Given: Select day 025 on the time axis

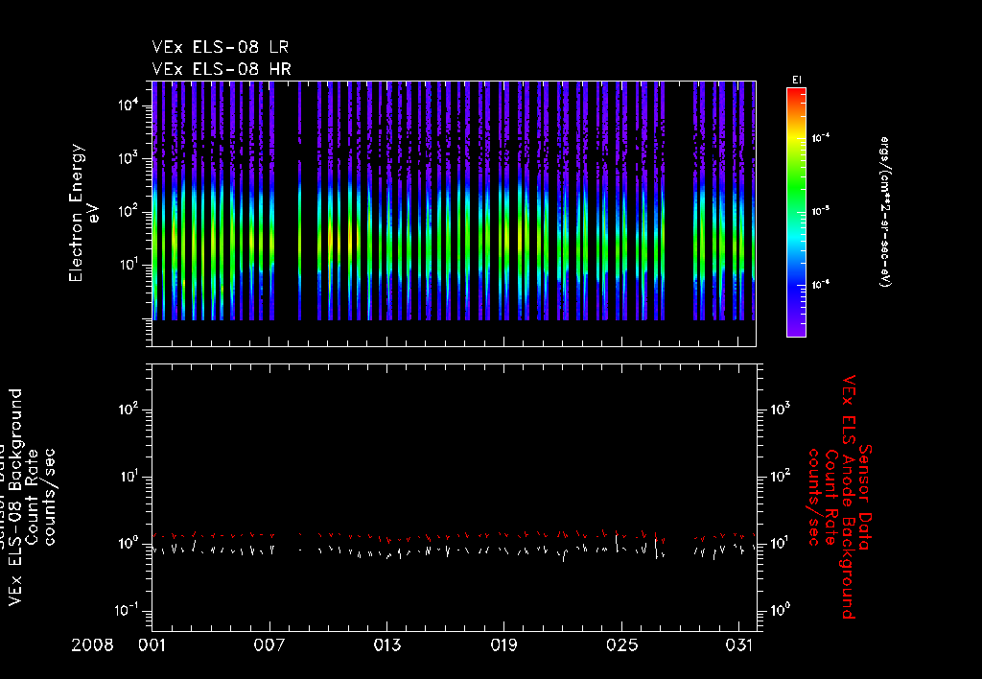Looking at the screenshot, I should pyautogui.click(x=622, y=644).
